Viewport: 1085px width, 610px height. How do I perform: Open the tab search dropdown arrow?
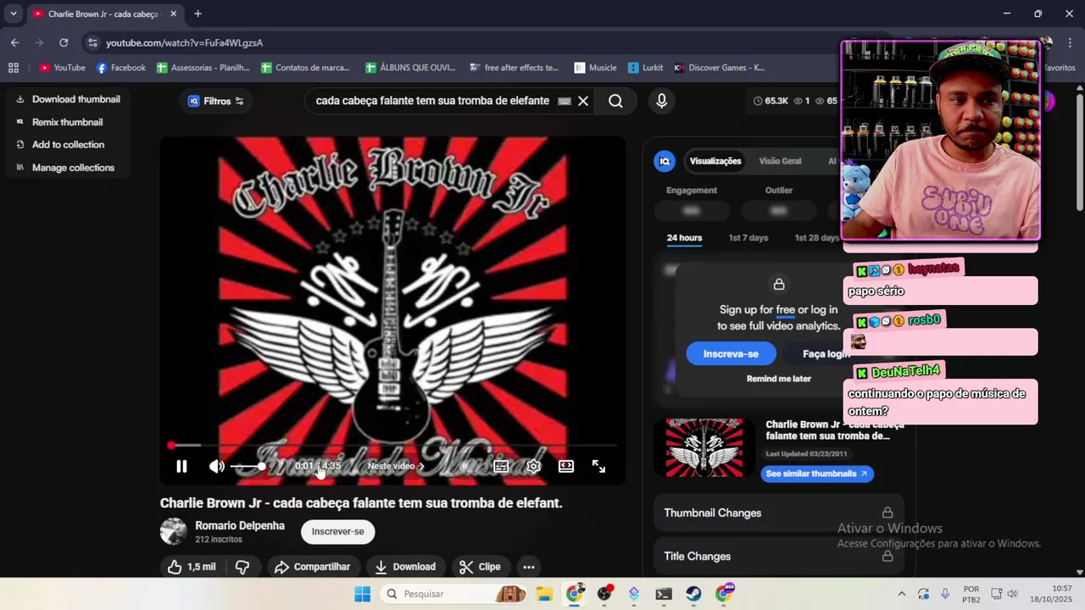13,14
